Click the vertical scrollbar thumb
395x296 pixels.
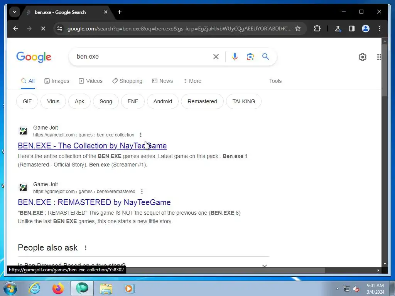pos(385,70)
